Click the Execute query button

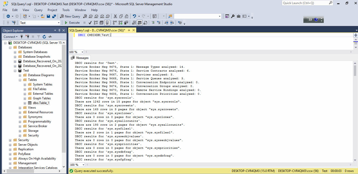[72, 23]
